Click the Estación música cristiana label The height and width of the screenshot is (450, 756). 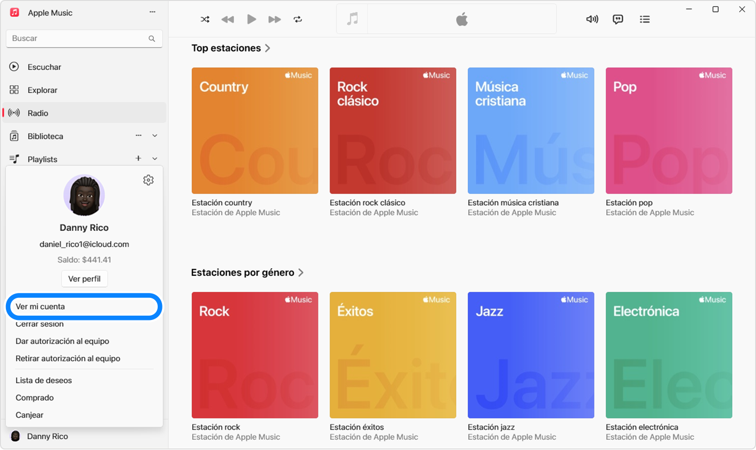513,203
